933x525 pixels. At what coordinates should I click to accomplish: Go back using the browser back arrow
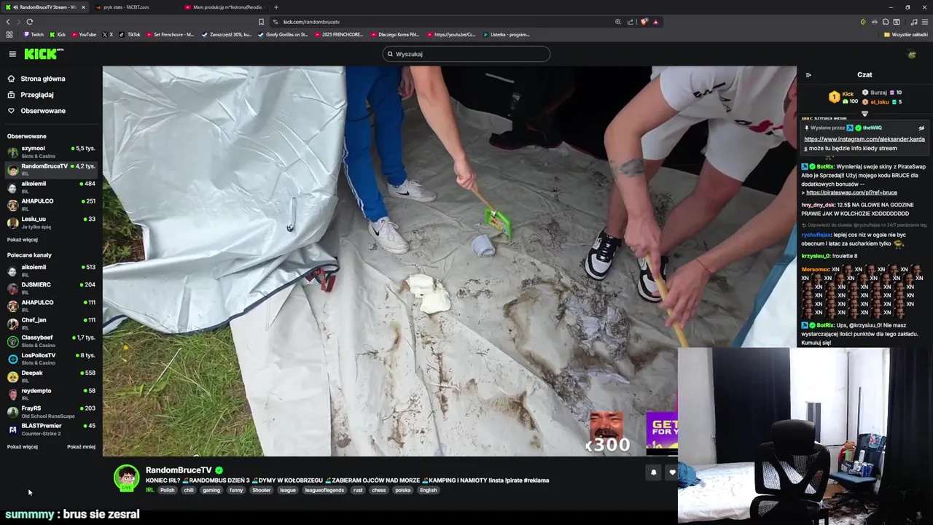pyautogui.click(x=8, y=22)
